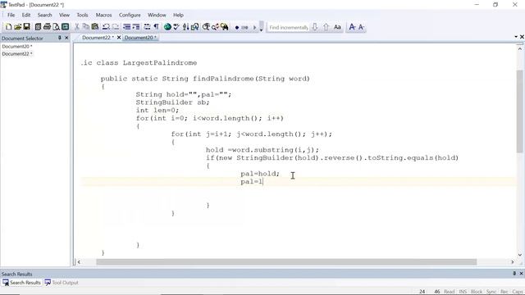The width and height of the screenshot is (525, 295).
Task: Find next occurrence down arrow
Action: [x=315, y=27]
